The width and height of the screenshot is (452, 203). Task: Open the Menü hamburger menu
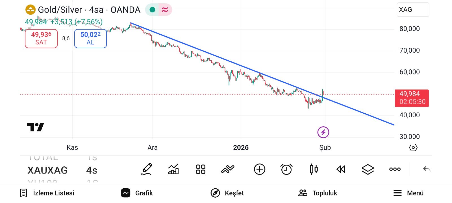(x=408, y=193)
